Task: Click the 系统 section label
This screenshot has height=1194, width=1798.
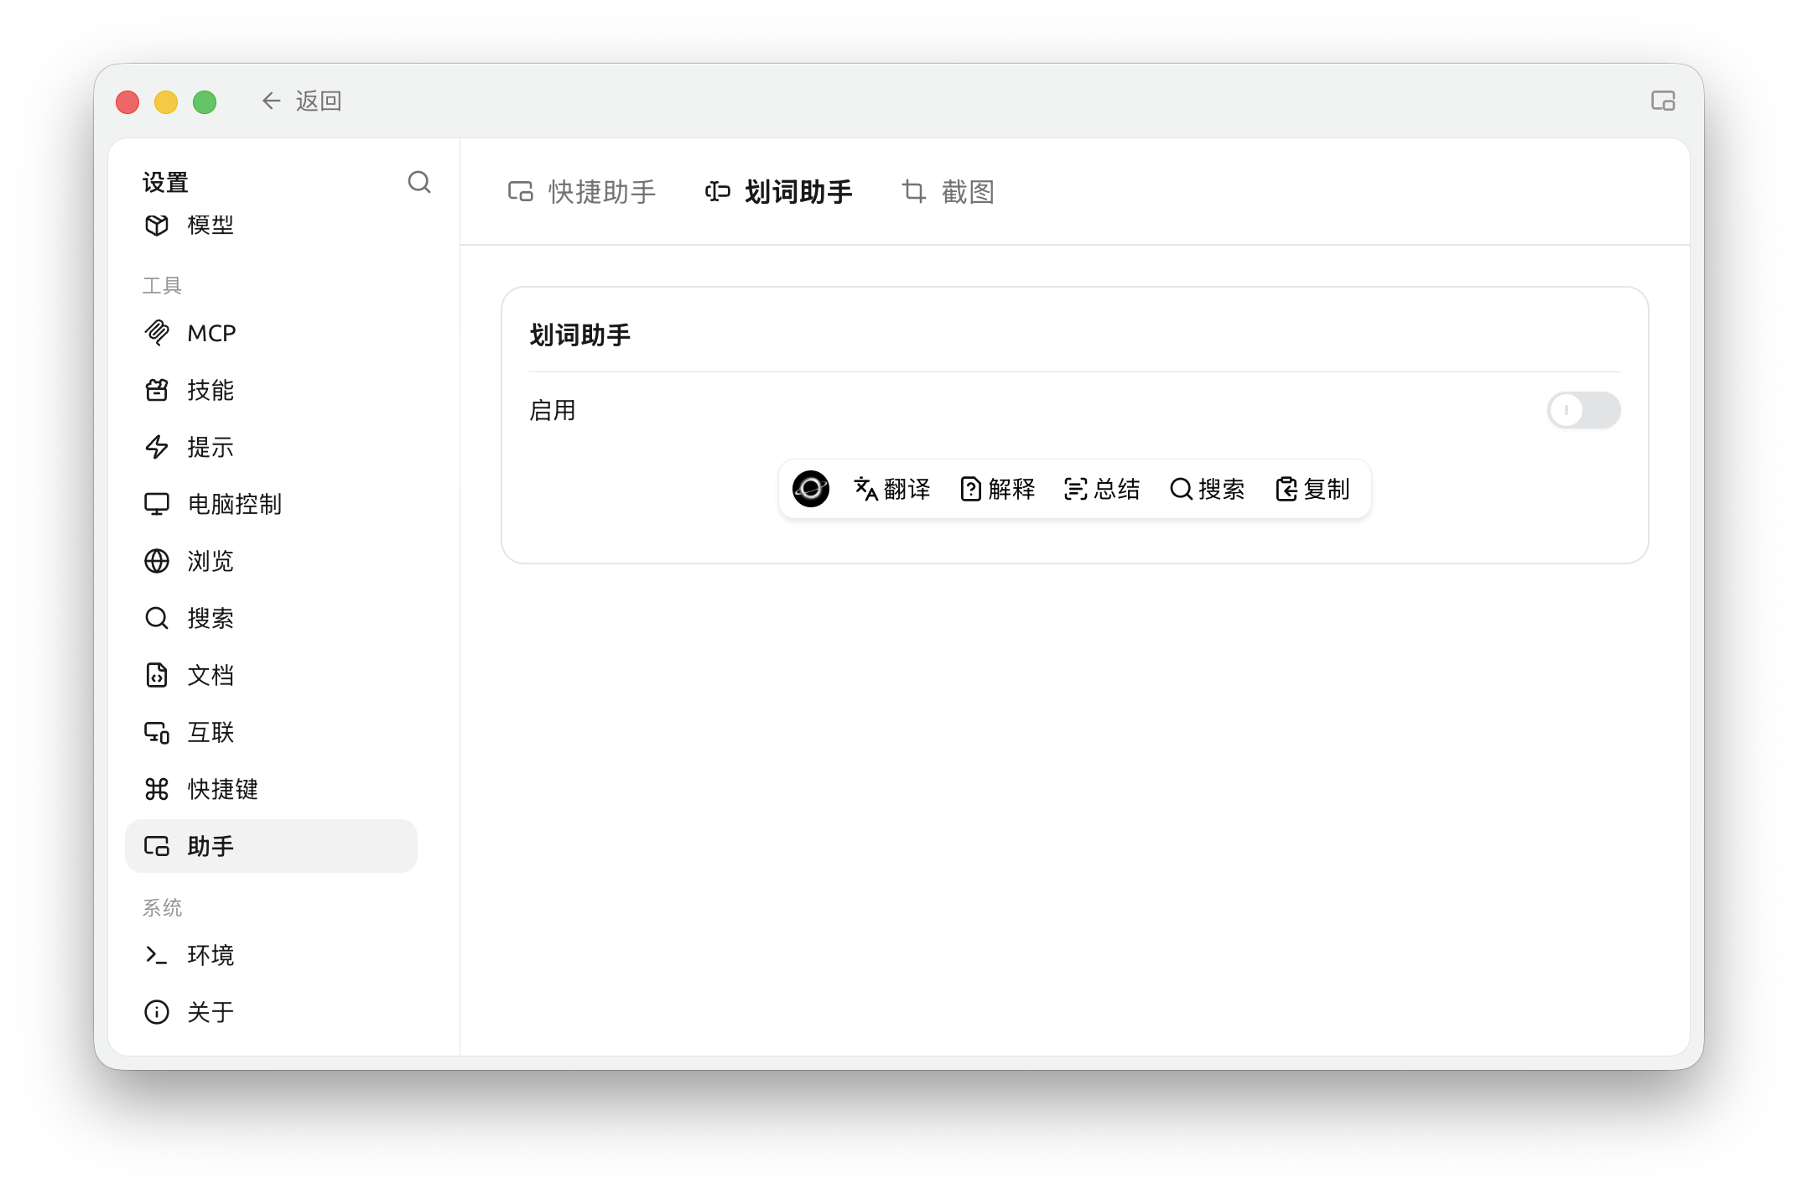Action: (x=162, y=908)
